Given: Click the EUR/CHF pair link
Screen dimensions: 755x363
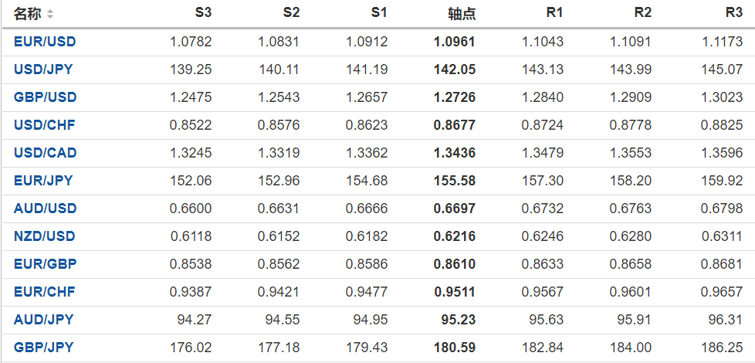Looking at the screenshot, I should pos(44,292).
